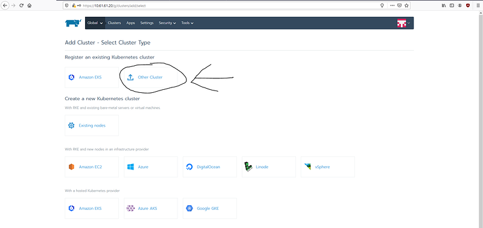
Task: Open the Firefox library icon
Action: (444, 5)
